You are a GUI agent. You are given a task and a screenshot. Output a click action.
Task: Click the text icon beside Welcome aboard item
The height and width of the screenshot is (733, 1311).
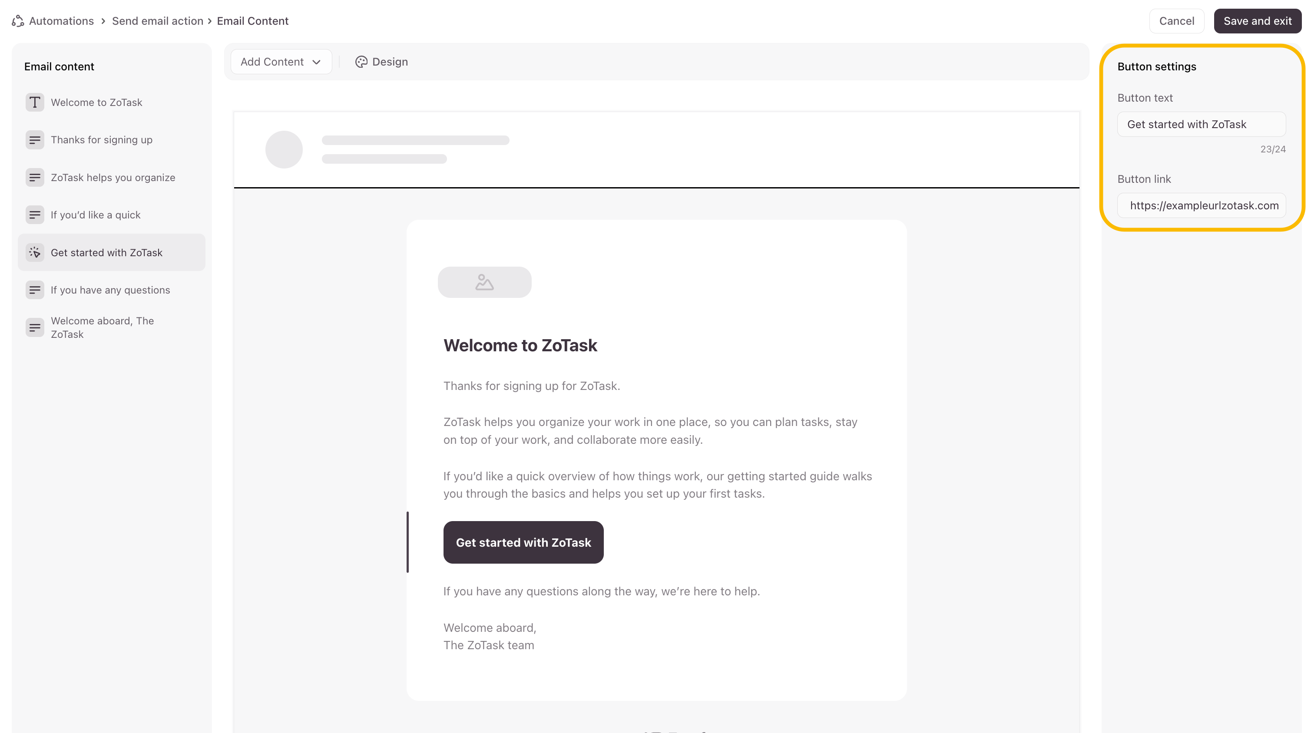click(x=35, y=327)
